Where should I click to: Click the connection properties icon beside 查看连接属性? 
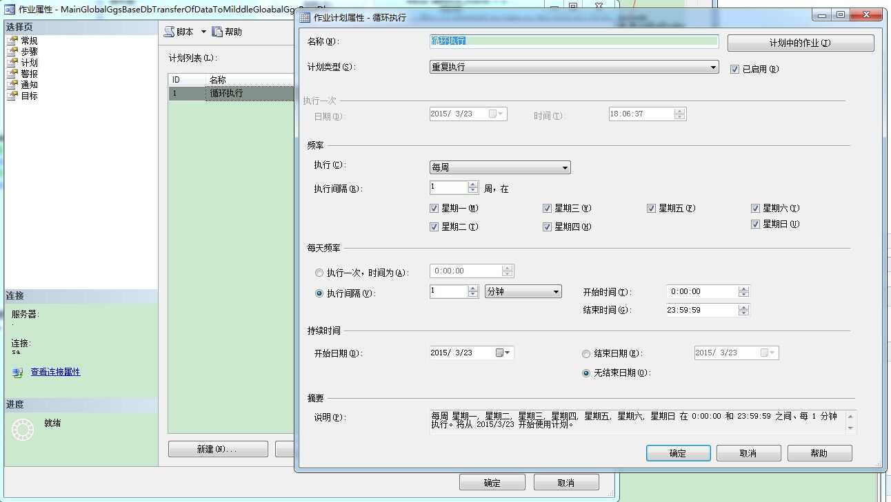pyautogui.click(x=18, y=373)
